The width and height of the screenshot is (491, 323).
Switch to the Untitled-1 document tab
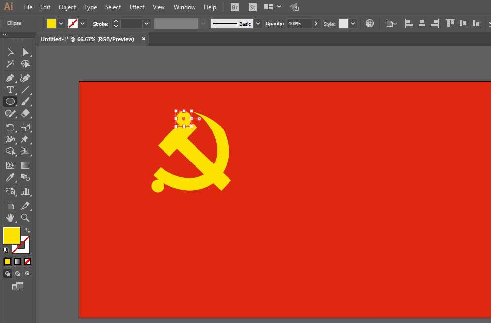[88, 39]
